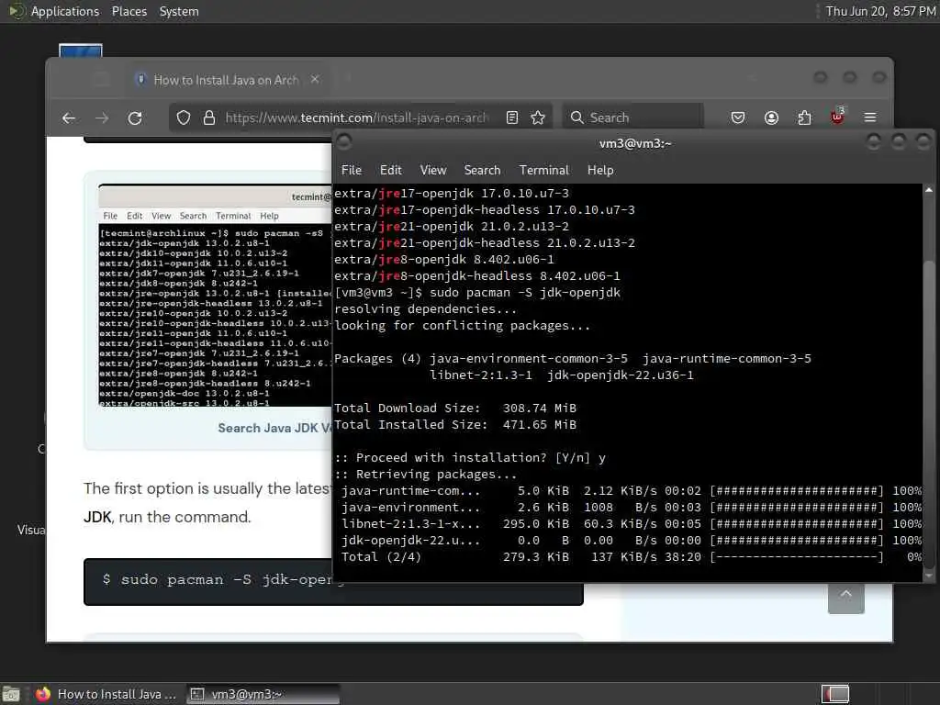940x705 pixels.
Task: Click 'Total Installed Size' line in terminal
Action: (455, 425)
